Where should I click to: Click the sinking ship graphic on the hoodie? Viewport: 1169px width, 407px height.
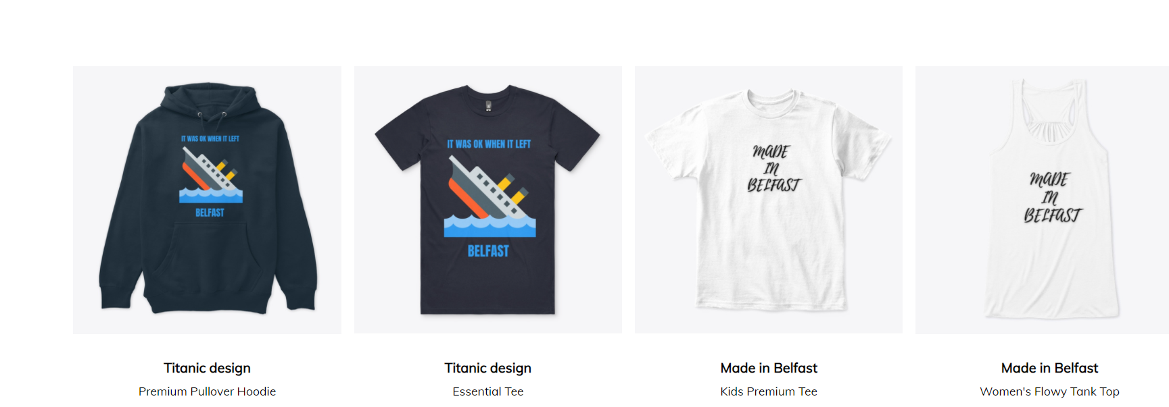click(211, 175)
